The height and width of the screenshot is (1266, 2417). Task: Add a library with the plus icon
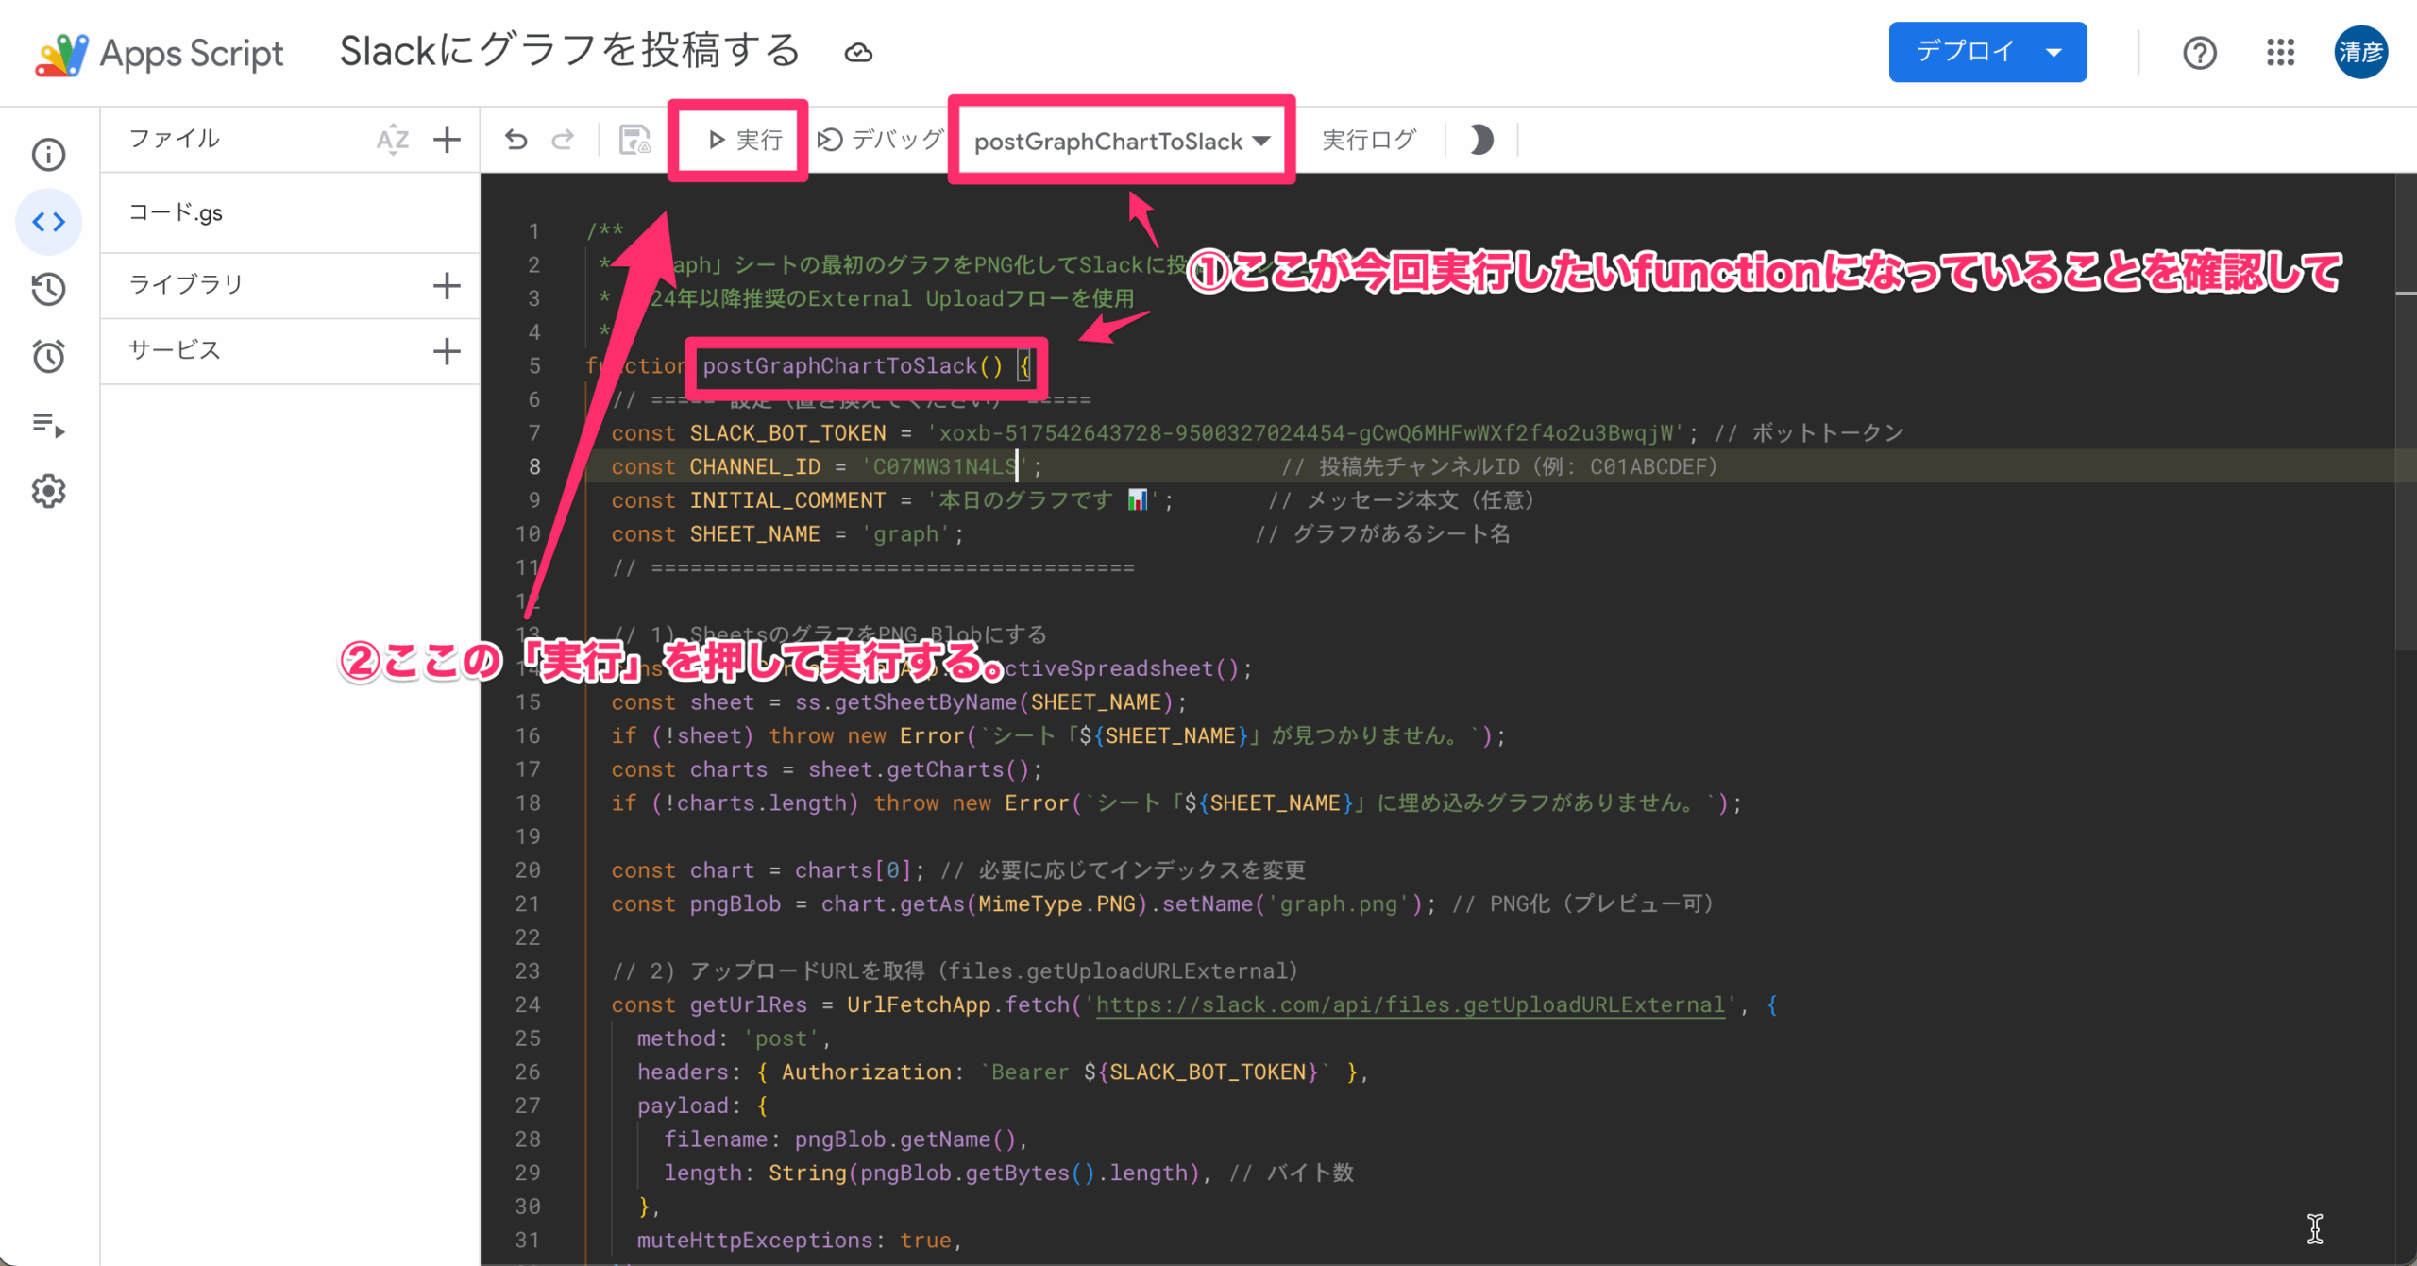[447, 285]
